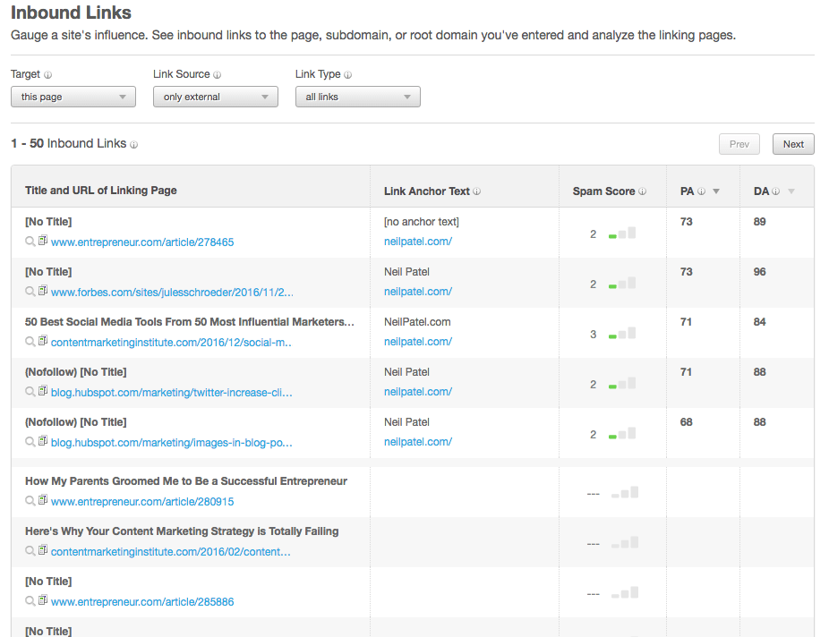Open contentmarketinginstitute.com/2016/02/content... link
This screenshot has width=829, height=637.
click(x=171, y=552)
